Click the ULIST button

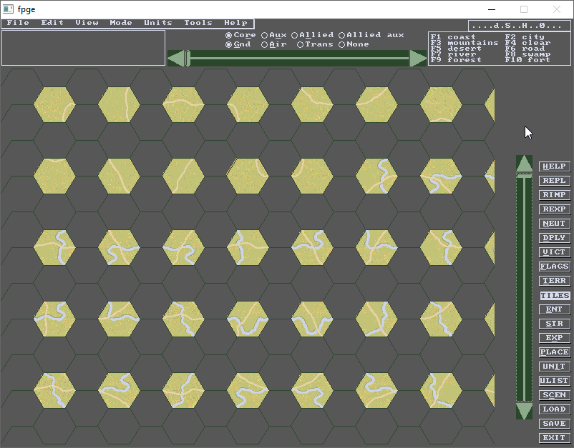554,381
